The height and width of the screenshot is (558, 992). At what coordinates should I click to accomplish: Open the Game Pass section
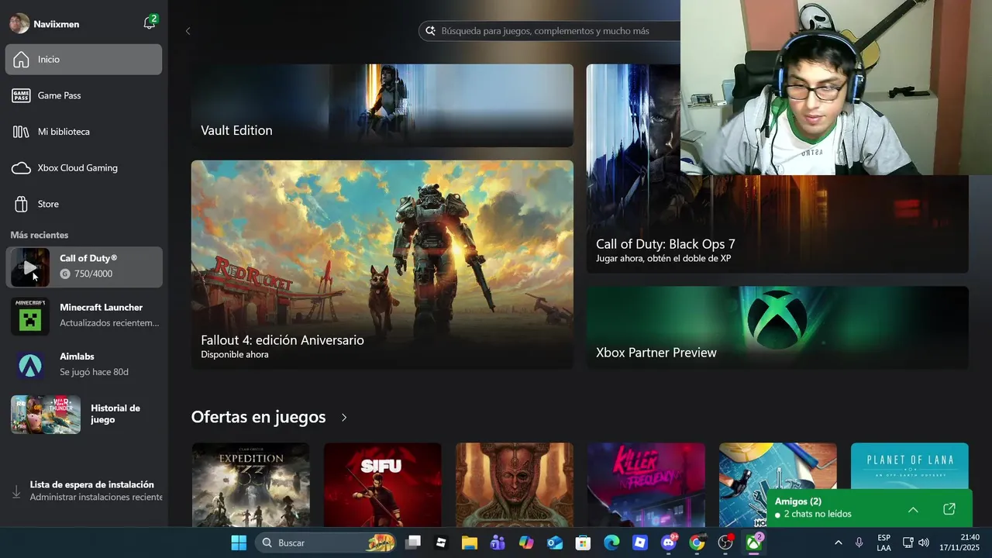point(84,95)
